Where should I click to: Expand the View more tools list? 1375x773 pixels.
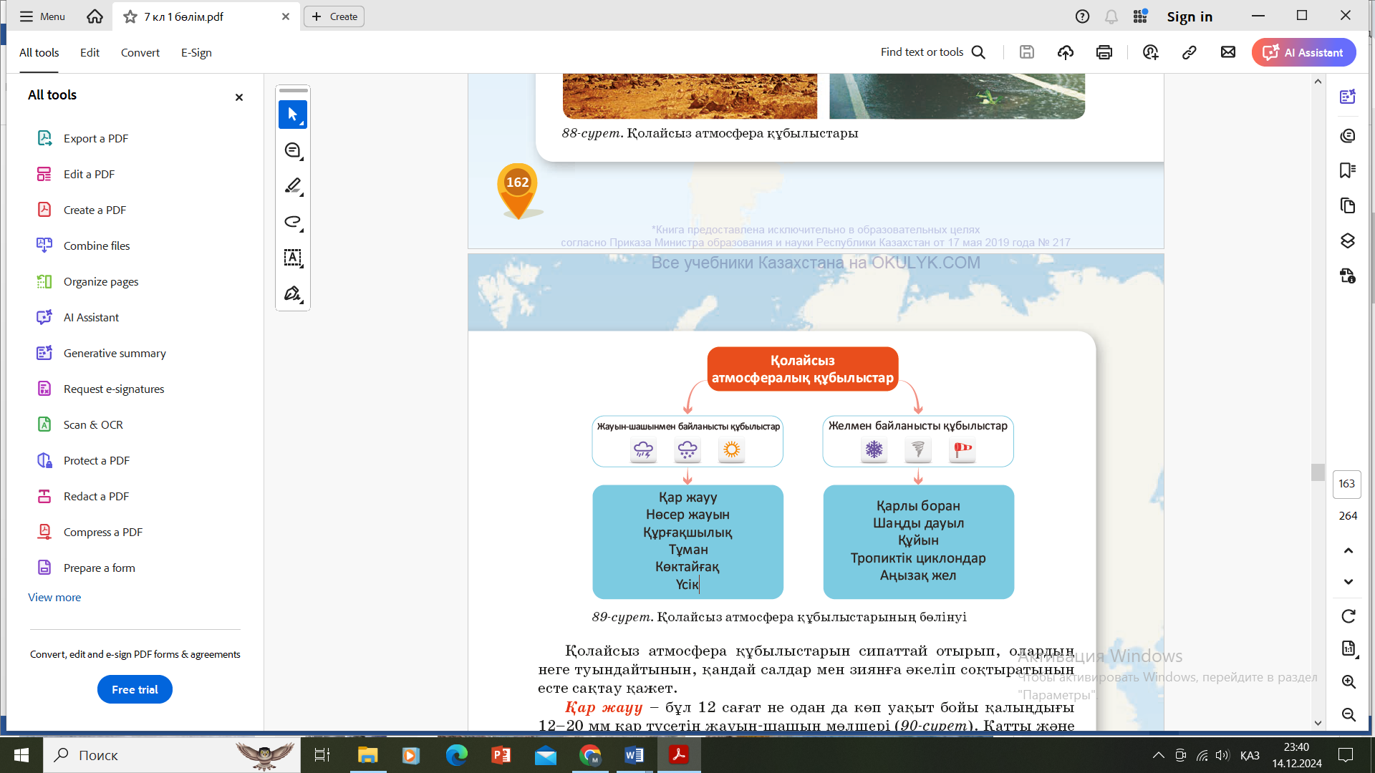[x=54, y=597]
